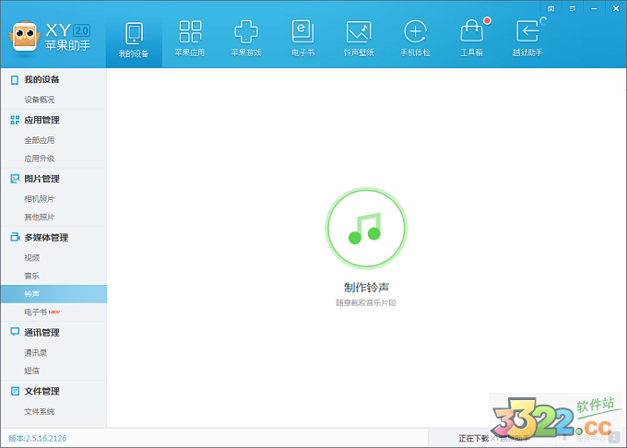Open the 苹果应用 apps tab
Viewport: 627px width, 448px height.
coord(190,40)
